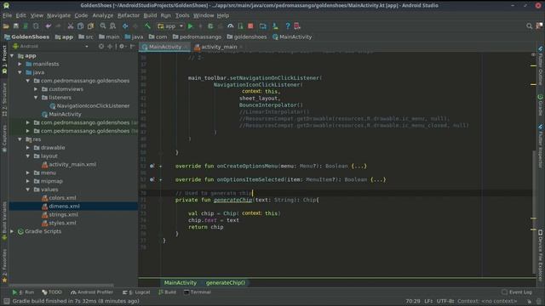Click the override gutter icon beside onCreateOptionsMenu
Viewport: 545px width, 306px height.
click(x=152, y=167)
